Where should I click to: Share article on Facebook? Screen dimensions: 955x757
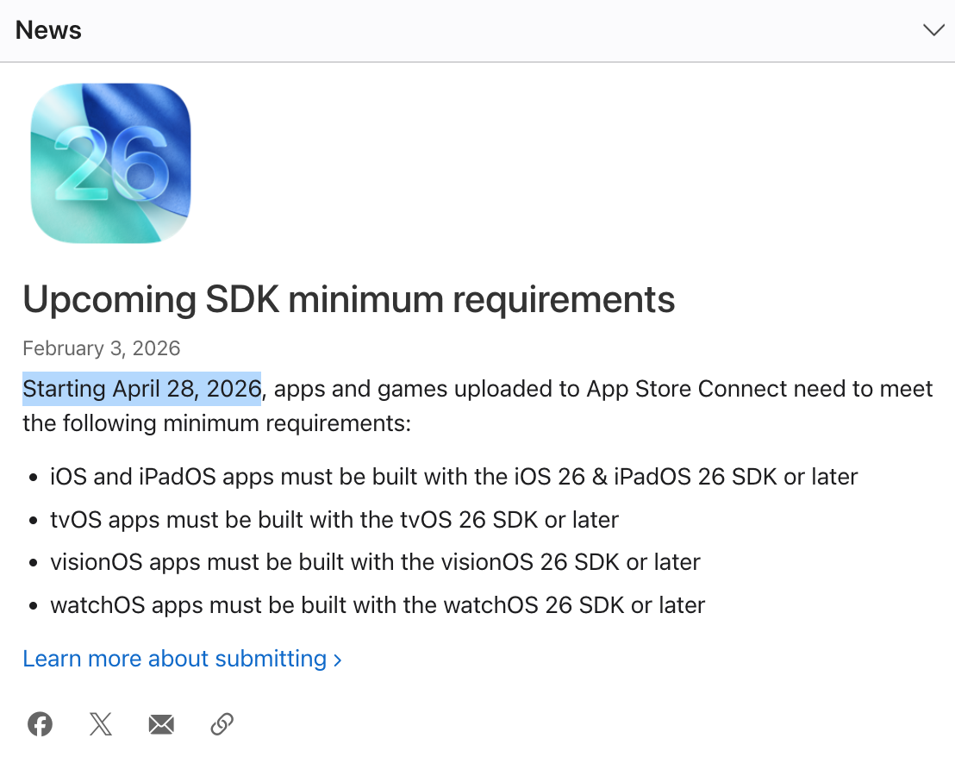pyautogui.click(x=41, y=723)
